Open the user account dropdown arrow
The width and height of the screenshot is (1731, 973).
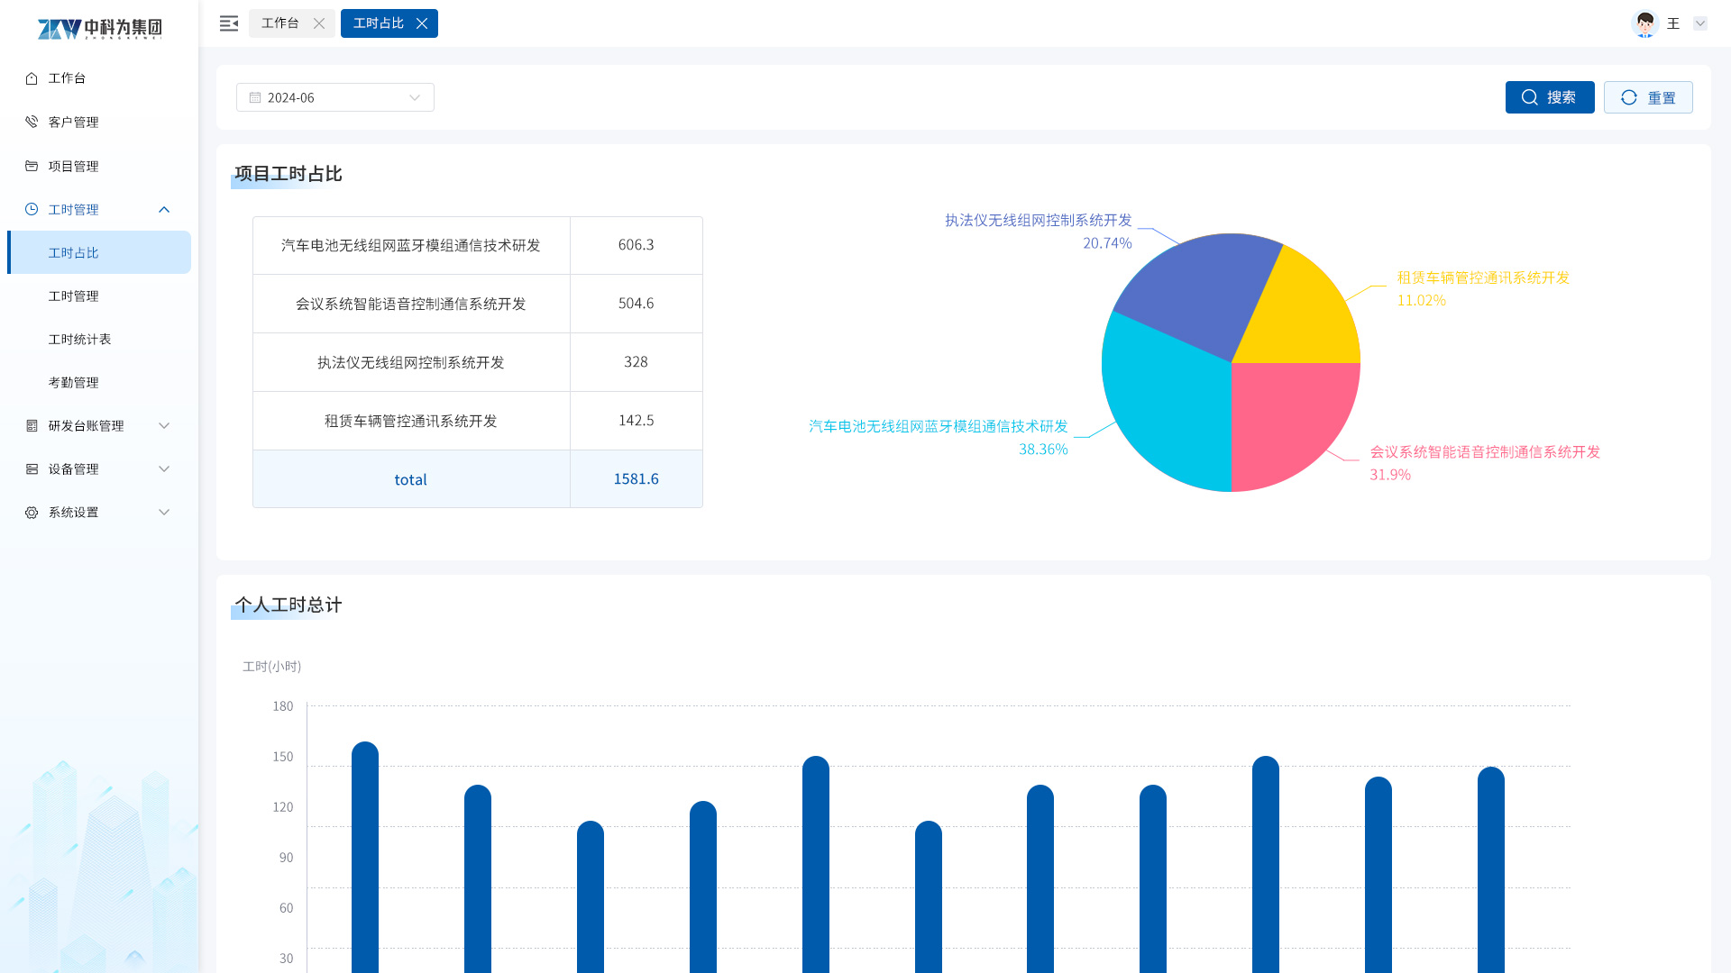(x=1699, y=23)
